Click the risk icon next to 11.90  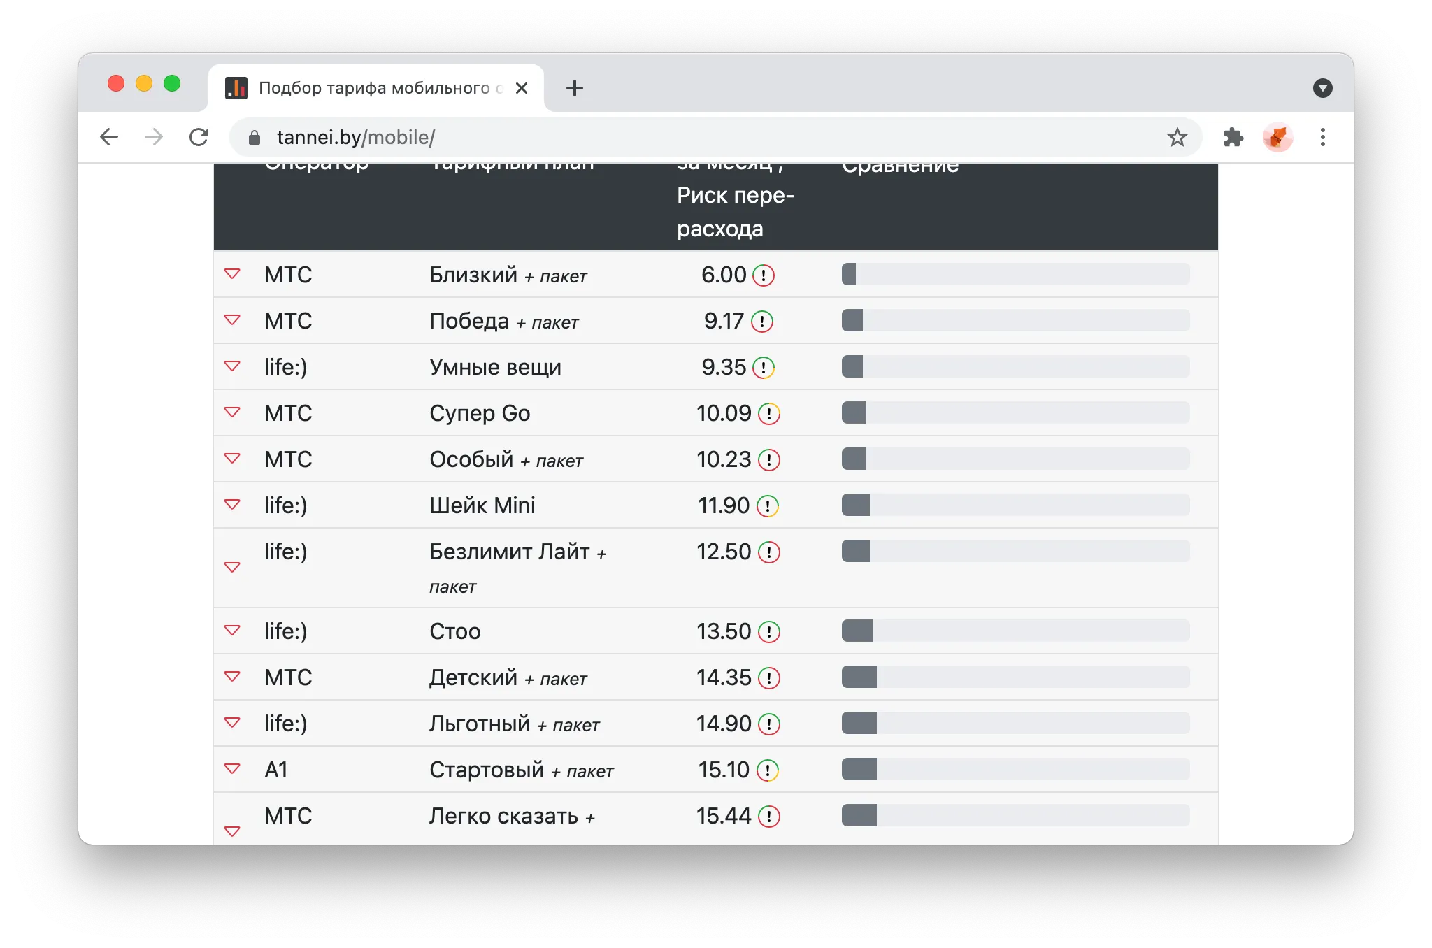point(768,506)
